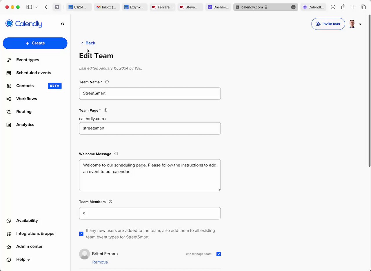Image resolution: width=371 pixels, height=271 pixels.
Task: Click the Welcome Message info icon
Action: [116, 154]
